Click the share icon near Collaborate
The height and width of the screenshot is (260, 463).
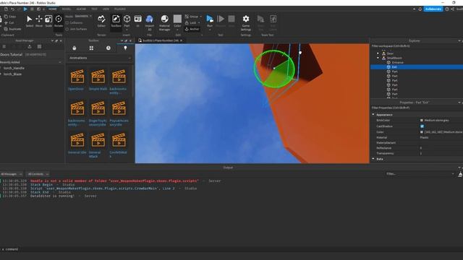(452, 9)
